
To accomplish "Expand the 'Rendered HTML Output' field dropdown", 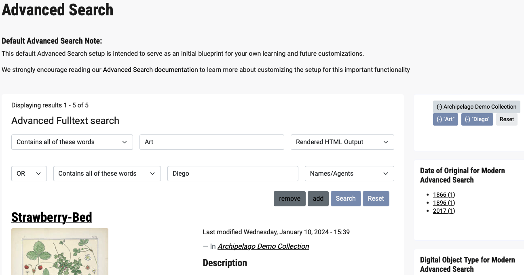I will [x=342, y=142].
